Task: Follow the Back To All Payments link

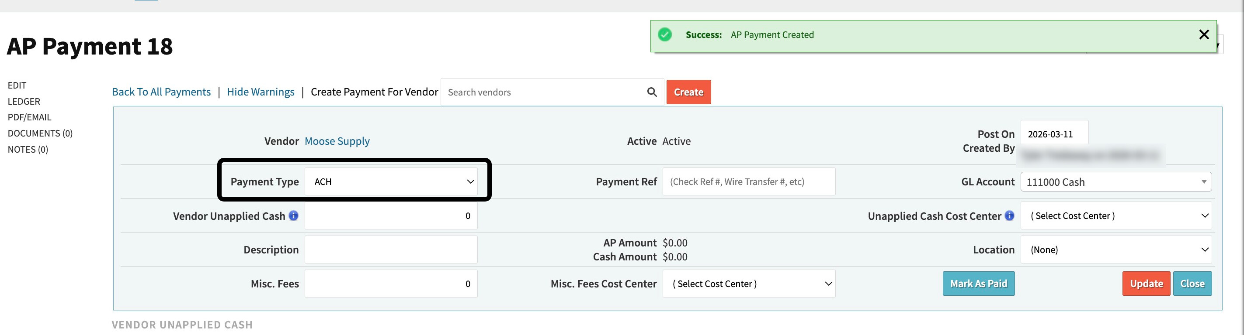Action: tap(161, 92)
